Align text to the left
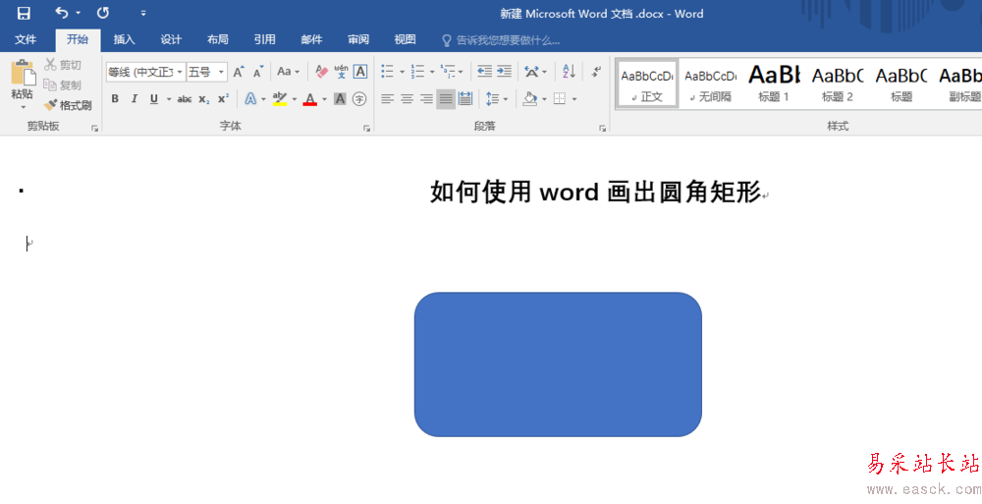 [388, 99]
